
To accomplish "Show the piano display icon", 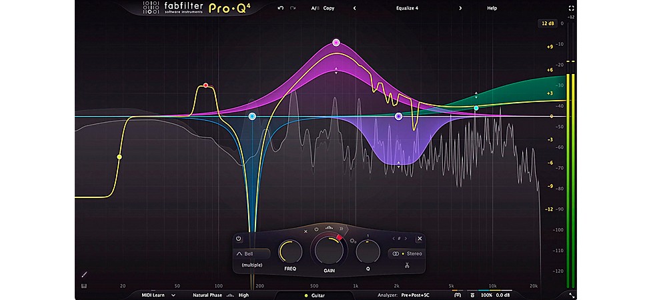I will coord(84,286).
